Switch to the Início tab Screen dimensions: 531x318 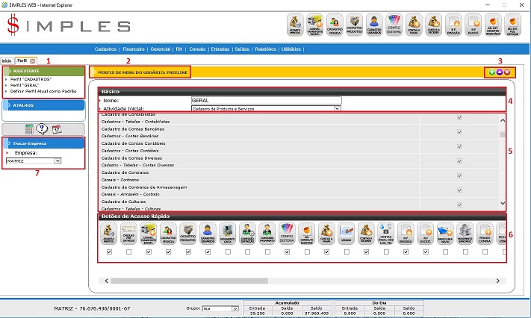[7, 59]
